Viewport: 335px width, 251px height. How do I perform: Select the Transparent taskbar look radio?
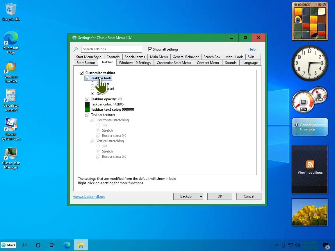(92, 88)
